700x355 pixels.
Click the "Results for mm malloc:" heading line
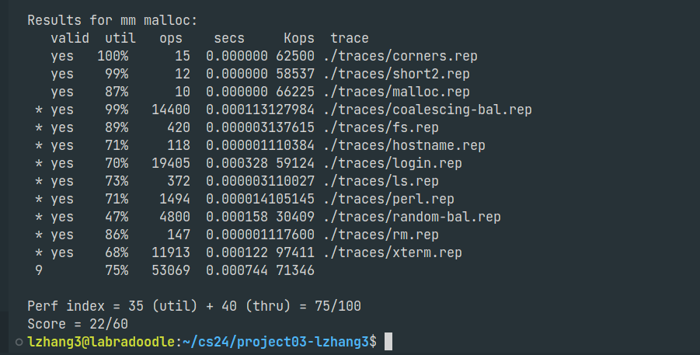point(113,20)
